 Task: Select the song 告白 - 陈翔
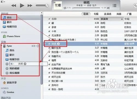tap(57, 89)
